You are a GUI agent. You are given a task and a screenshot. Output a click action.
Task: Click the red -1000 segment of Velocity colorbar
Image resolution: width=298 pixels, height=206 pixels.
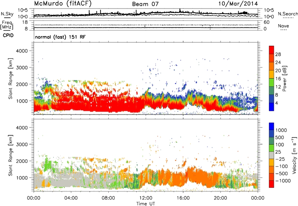[x=272, y=184]
